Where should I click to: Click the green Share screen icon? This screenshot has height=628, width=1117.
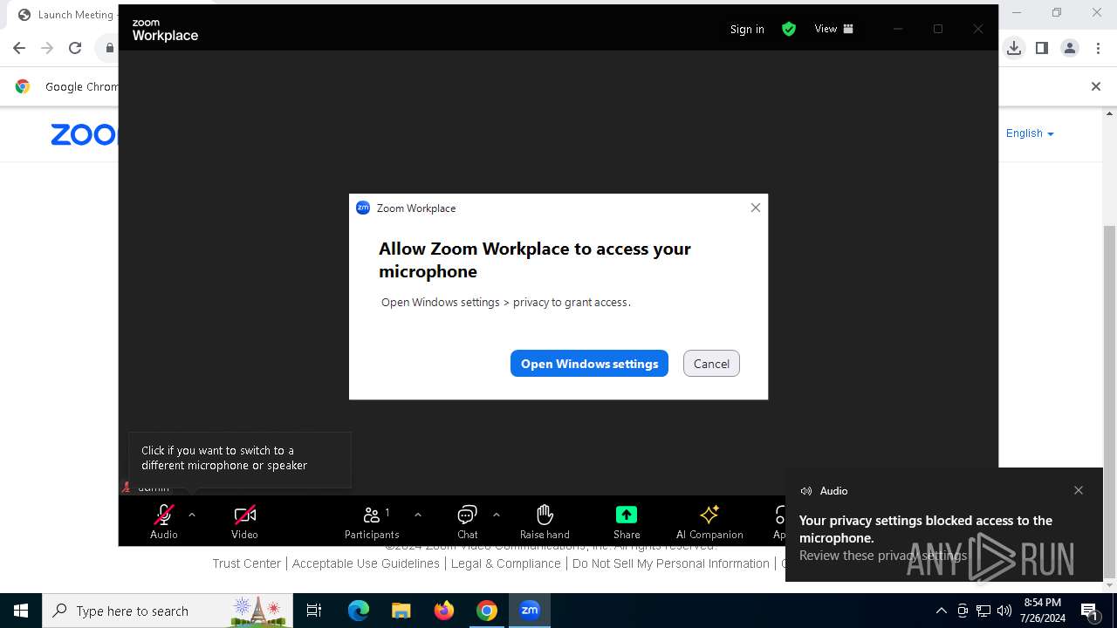click(x=627, y=515)
